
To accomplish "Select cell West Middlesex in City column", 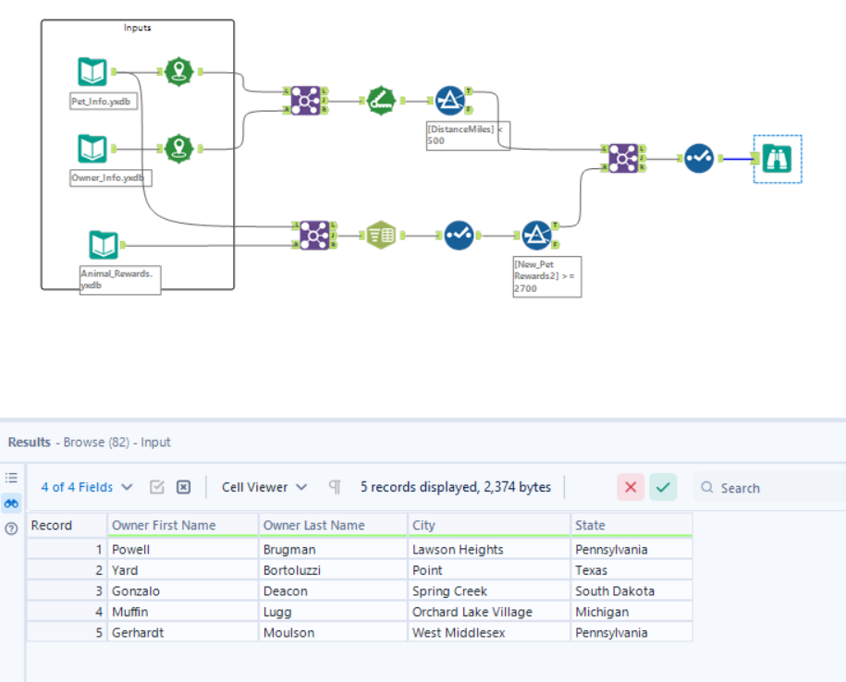I will (489, 632).
